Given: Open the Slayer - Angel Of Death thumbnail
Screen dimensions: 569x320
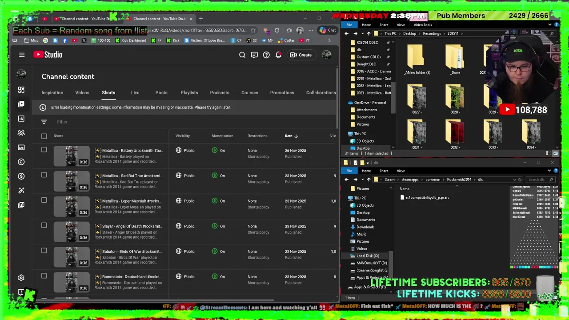Looking at the screenshot, I should tap(72, 232).
